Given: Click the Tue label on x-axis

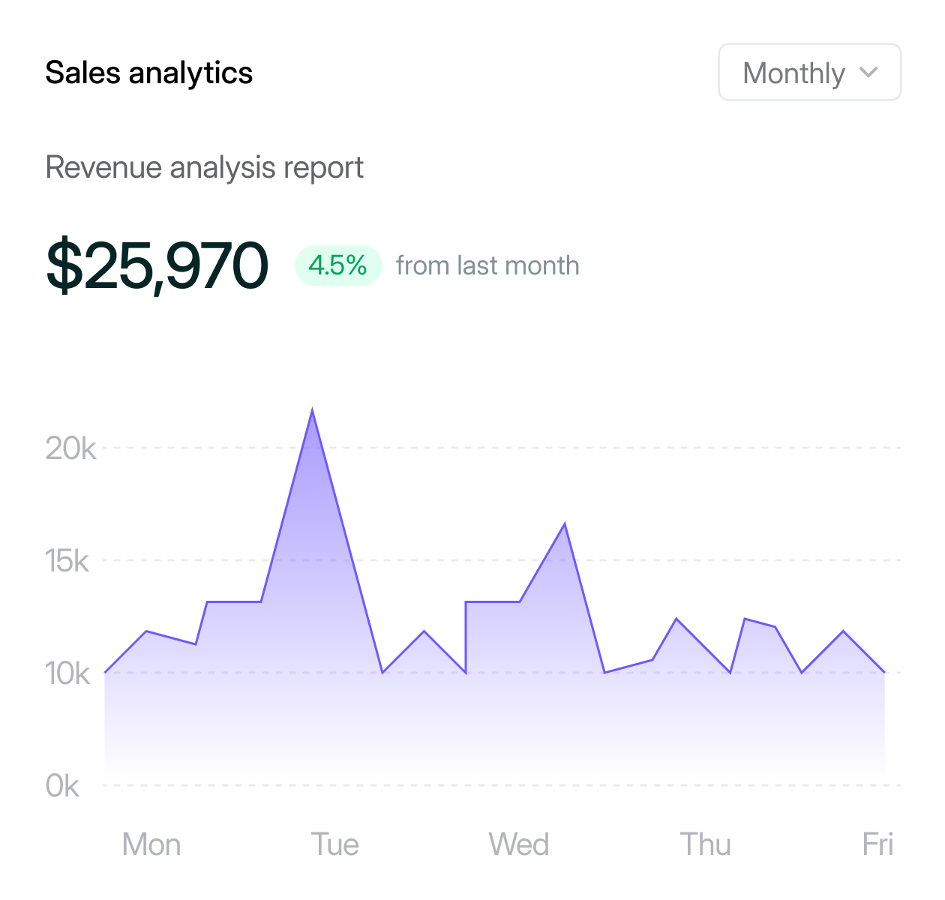Looking at the screenshot, I should click(334, 844).
